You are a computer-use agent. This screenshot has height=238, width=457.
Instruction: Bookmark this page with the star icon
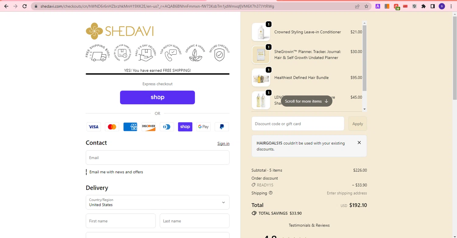click(x=367, y=6)
